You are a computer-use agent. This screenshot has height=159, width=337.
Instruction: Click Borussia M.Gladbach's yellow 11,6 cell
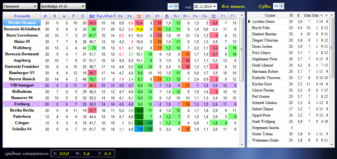coord(139,29)
